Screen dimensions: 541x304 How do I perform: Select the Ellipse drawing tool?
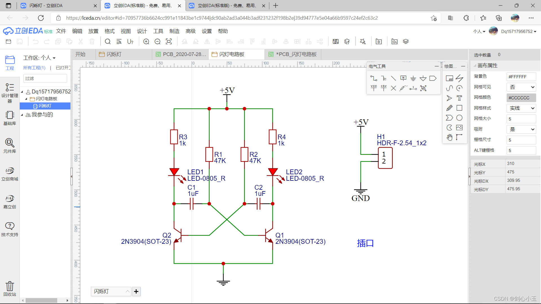459,118
